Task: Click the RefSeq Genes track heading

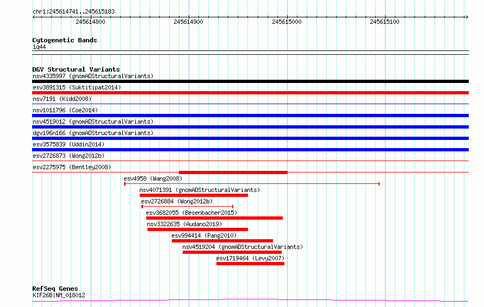Action: (55, 289)
